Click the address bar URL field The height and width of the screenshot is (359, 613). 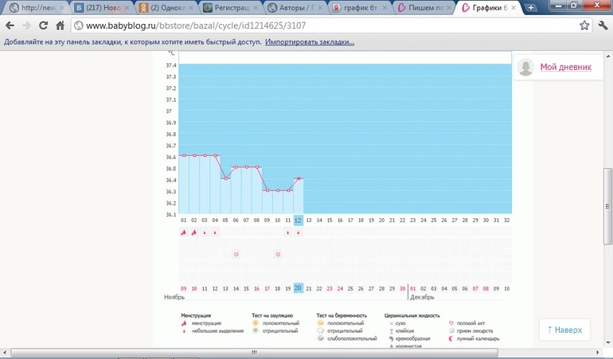(x=318, y=25)
